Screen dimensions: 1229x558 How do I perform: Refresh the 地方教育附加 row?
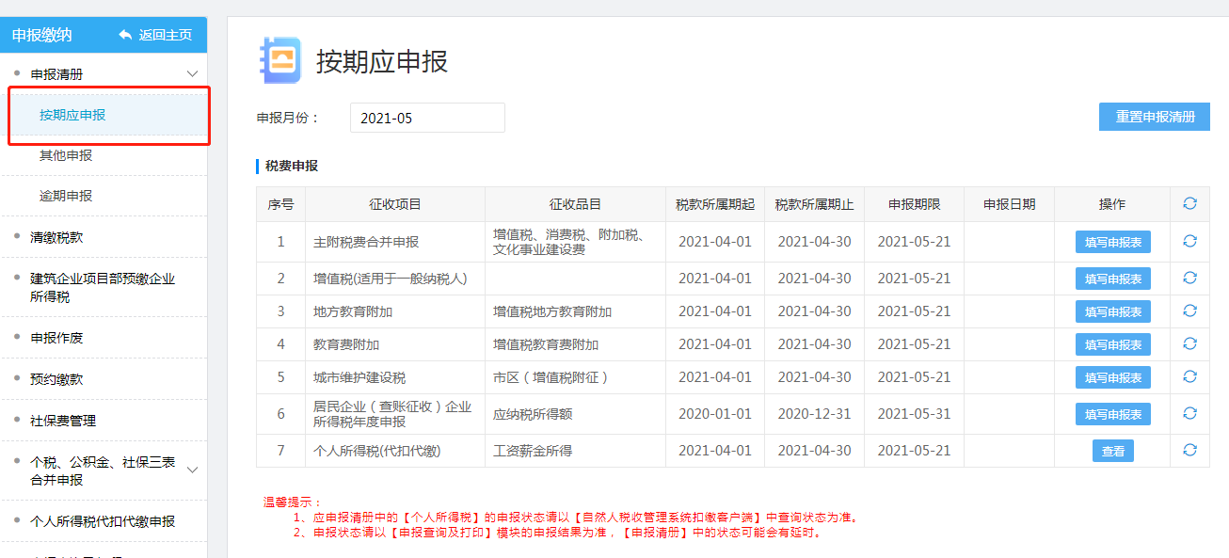point(1189,311)
